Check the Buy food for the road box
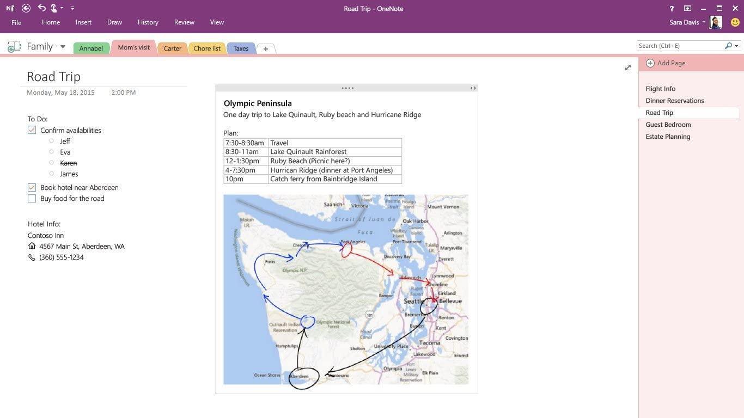The image size is (744, 418). click(32, 198)
